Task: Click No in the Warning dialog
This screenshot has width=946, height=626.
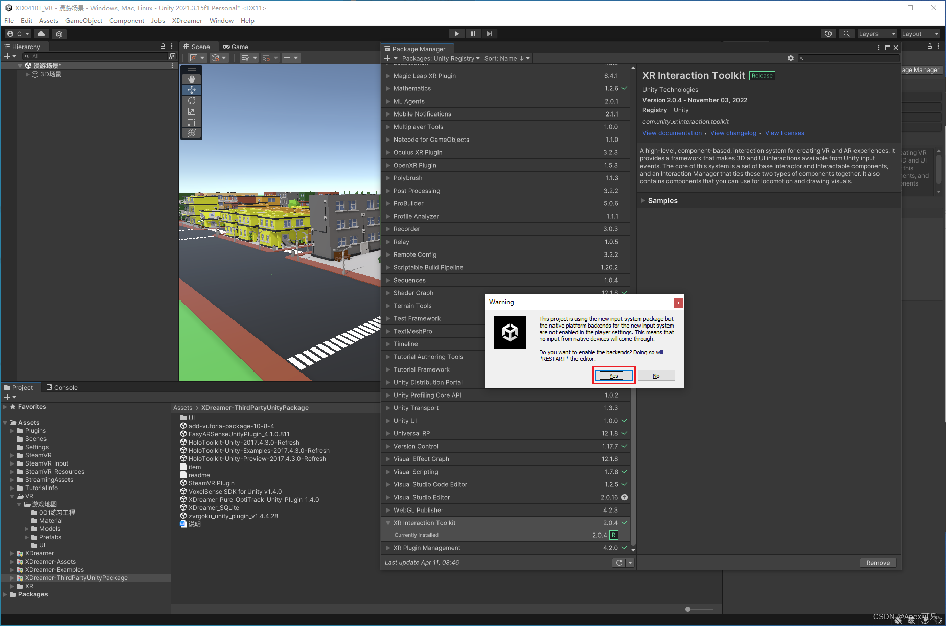Action: click(656, 376)
